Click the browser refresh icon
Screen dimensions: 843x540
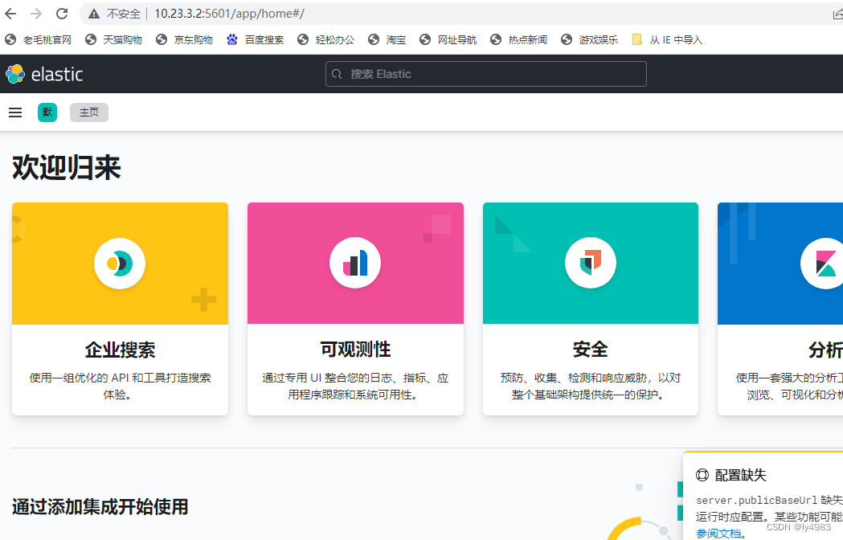(61, 13)
